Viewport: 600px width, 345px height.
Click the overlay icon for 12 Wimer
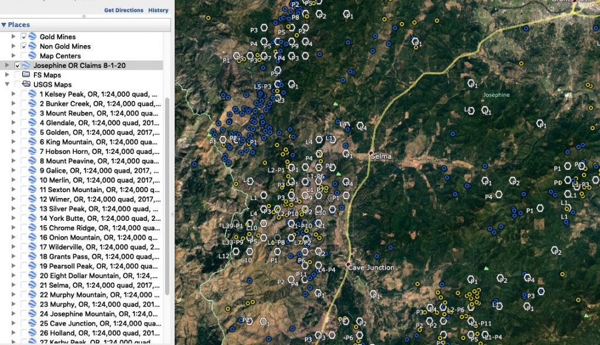point(33,199)
